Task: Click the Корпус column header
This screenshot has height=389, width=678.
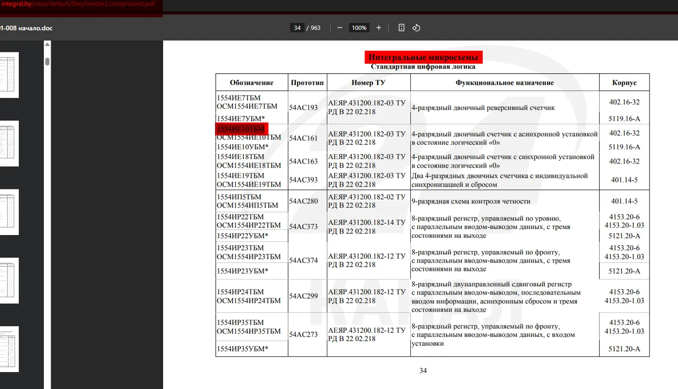Action: coord(624,82)
